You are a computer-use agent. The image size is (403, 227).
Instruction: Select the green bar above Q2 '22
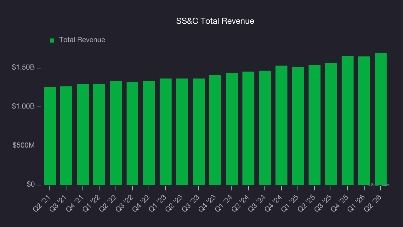click(x=116, y=133)
